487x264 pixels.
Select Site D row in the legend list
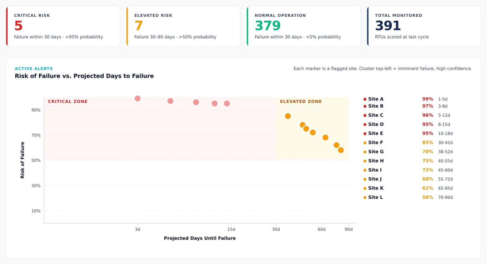coord(408,124)
